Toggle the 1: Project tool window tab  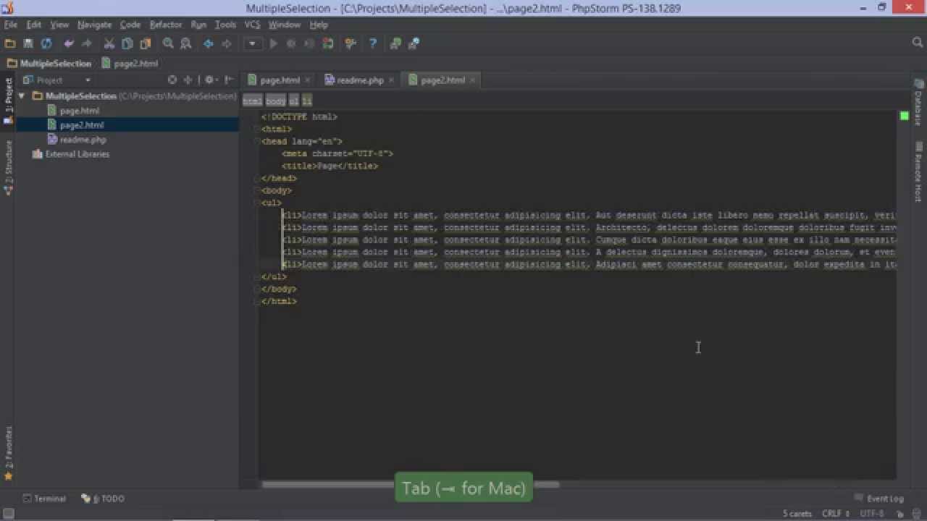[x=8, y=100]
